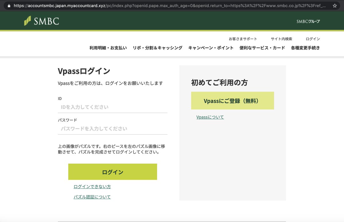
Task: Open リボ・分割&キャッシング menu
Action: [158, 48]
